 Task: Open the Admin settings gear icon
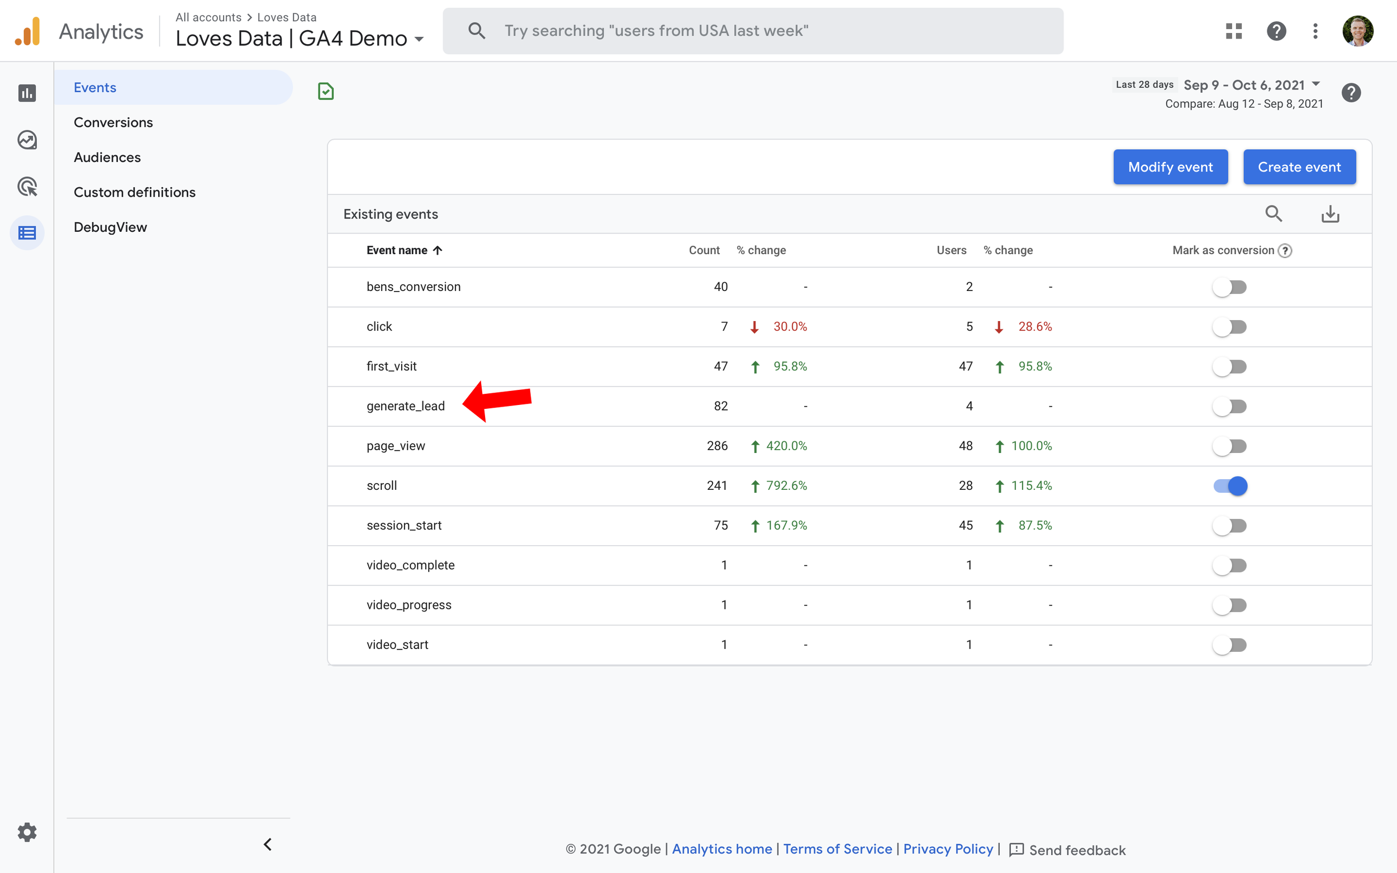tap(27, 832)
